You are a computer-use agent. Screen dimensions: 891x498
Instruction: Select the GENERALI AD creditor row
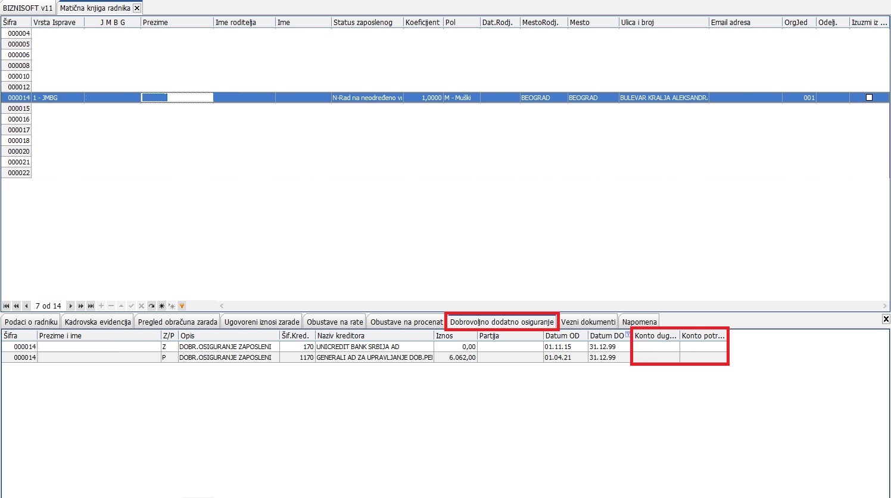(x=374, y=357)
